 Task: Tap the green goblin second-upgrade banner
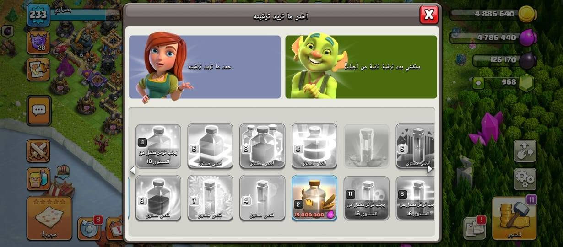[361, 67]
